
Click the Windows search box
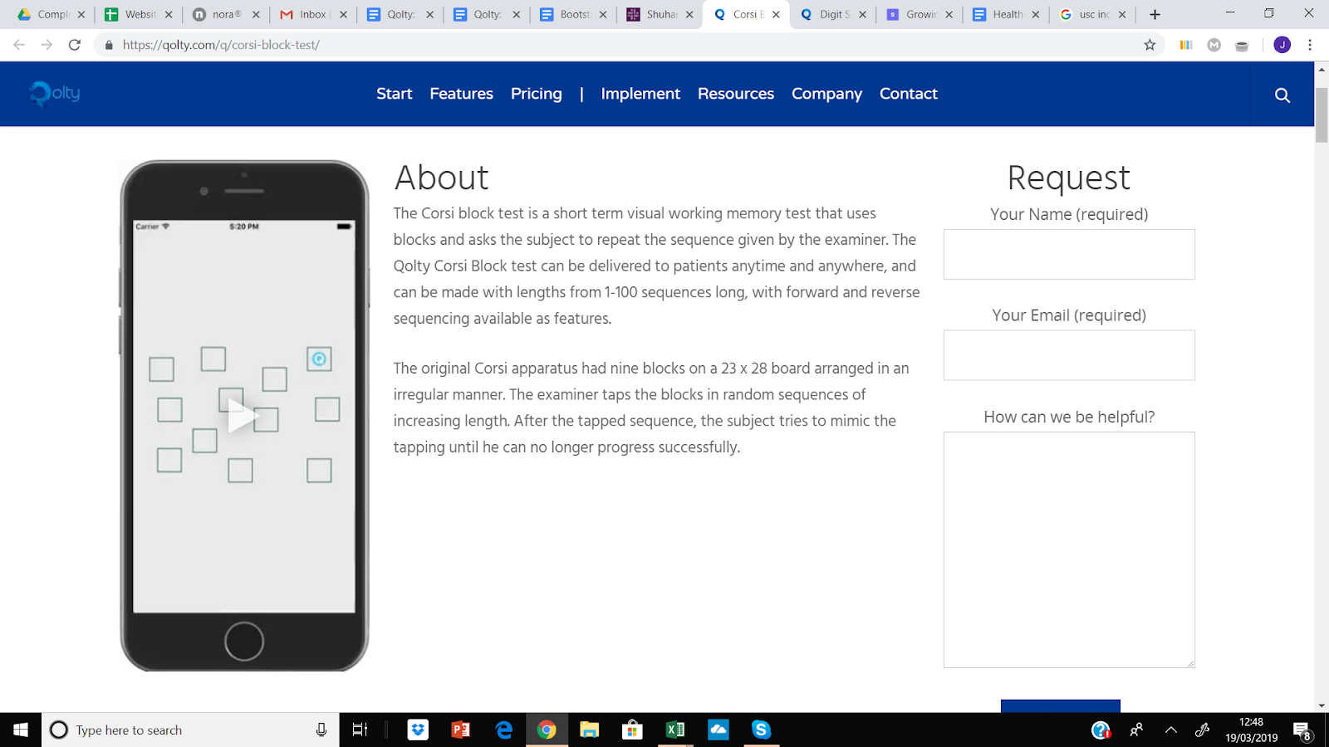click(x=190, y=730)
